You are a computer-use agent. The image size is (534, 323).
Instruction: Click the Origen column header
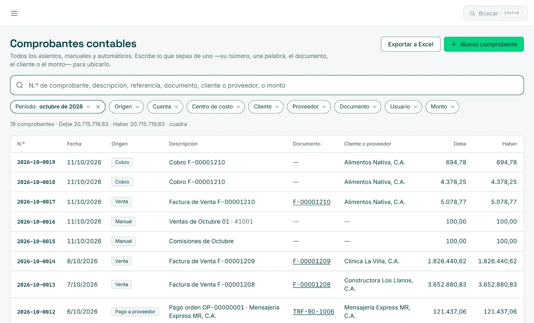coord(119,144)
